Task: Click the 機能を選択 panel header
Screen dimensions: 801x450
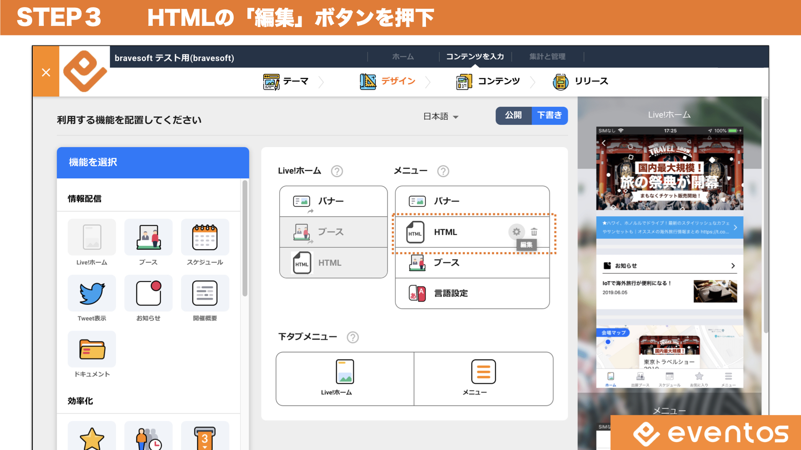Action: click(153, 162)
